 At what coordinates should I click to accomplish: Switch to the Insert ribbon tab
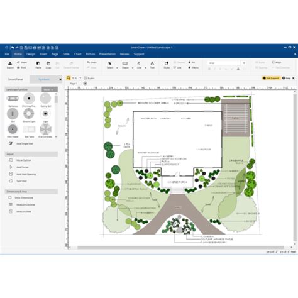point(43,54)
